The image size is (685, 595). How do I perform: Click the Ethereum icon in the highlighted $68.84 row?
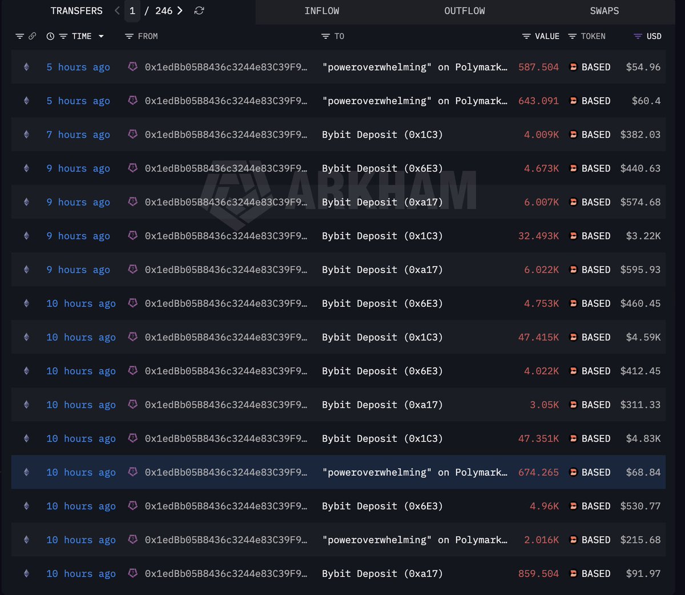pyautogui.click(x=26, y=472)
